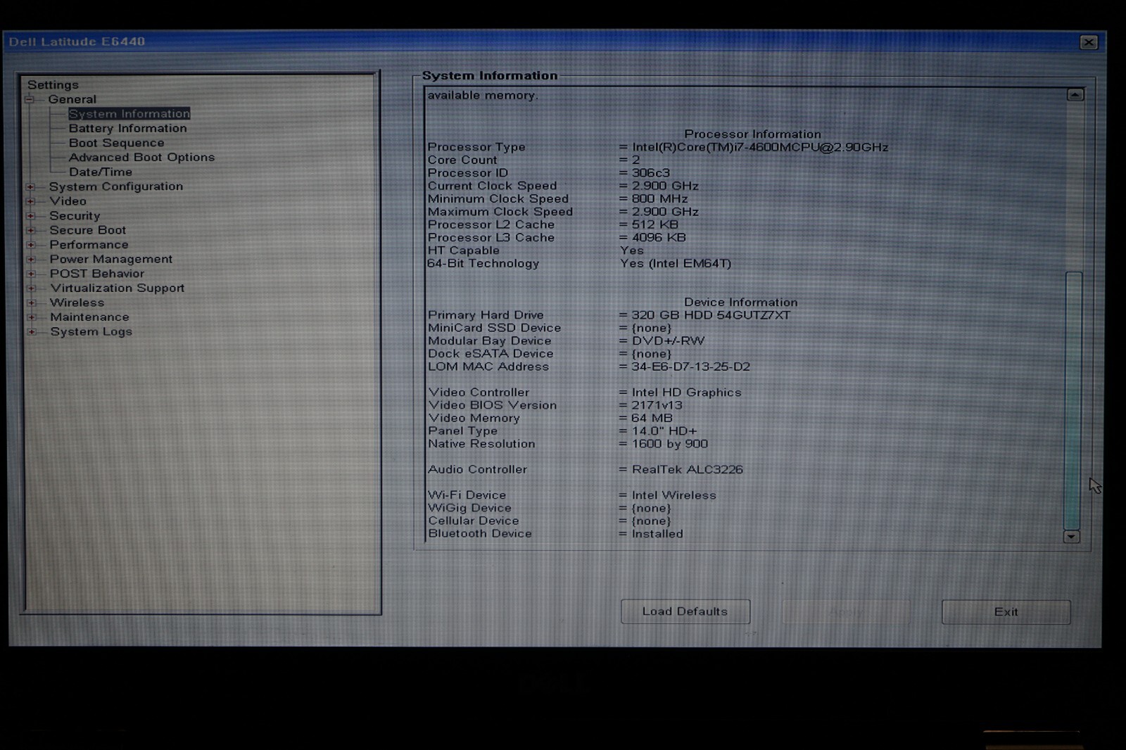Close the Dell Latitude E6440 window

[1089, 42]
